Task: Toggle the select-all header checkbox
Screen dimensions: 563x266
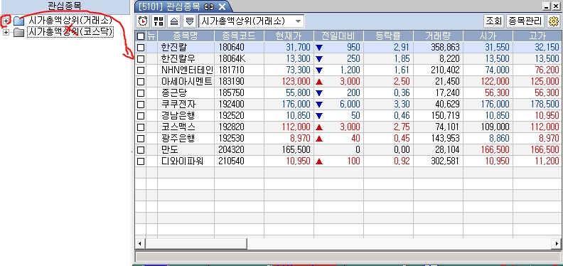Action: point(141,36)
